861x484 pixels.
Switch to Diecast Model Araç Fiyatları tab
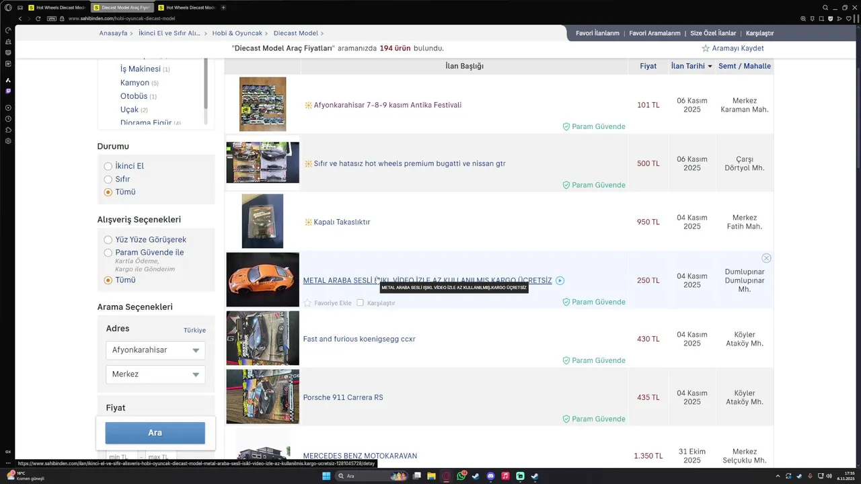(x=122, y=7)
